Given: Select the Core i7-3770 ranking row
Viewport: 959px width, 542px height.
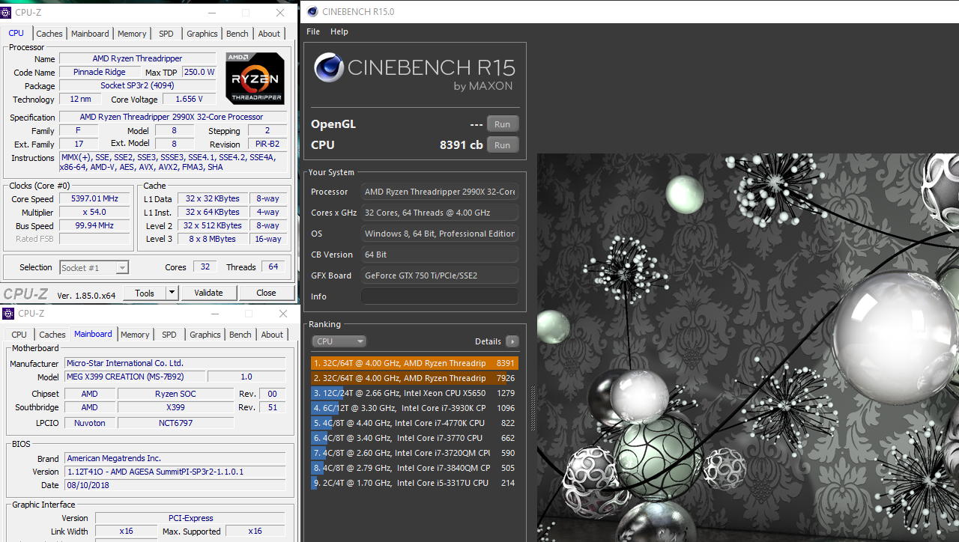Looking at the screenshot, I should pos(414,438).
